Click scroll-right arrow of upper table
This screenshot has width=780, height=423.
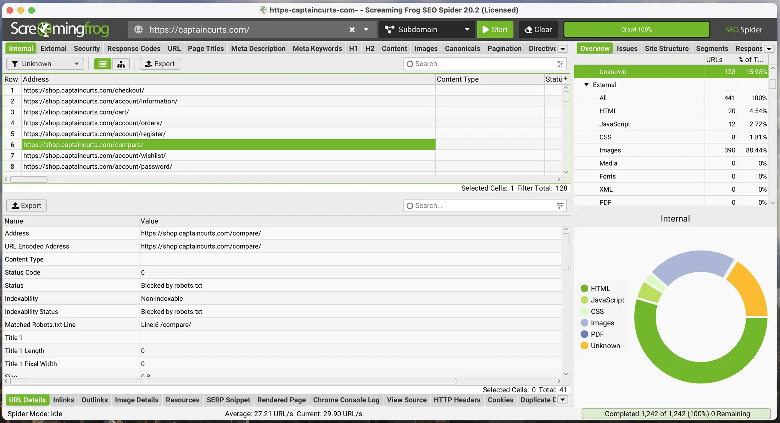pyautogui.click(x=559, y=180)
